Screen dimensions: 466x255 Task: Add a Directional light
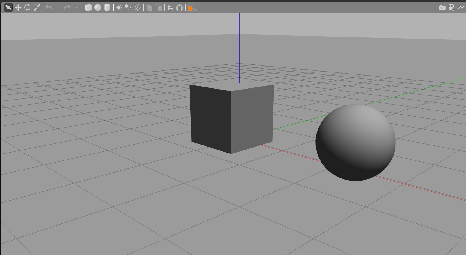[138, 8]
